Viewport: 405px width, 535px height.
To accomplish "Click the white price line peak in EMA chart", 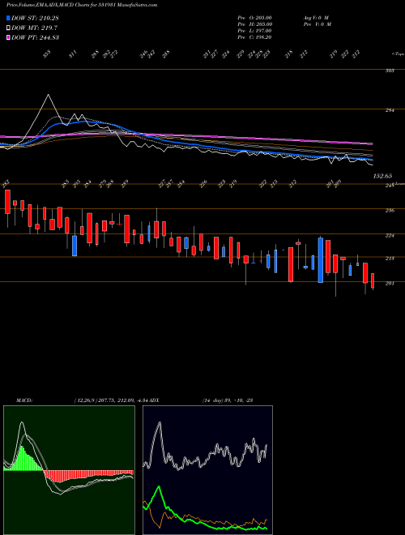I will pyautogui.click(x=48, y=95).
